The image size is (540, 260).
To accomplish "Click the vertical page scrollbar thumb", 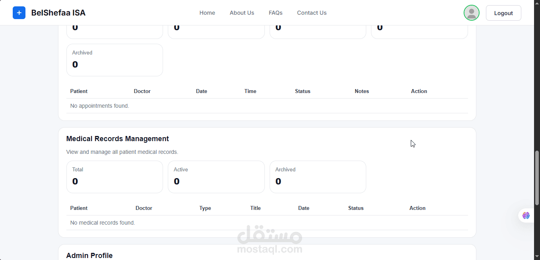I will [x=537, y=177].
